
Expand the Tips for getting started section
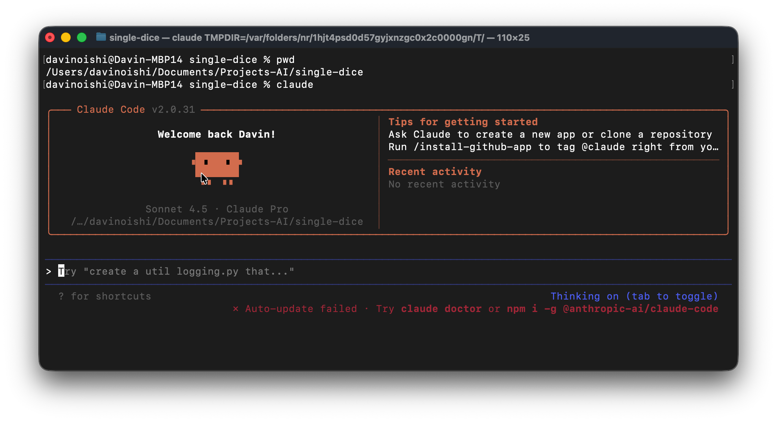pos(463,122)
